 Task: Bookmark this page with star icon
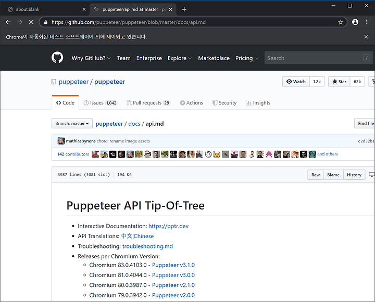(x=341, y=22)
